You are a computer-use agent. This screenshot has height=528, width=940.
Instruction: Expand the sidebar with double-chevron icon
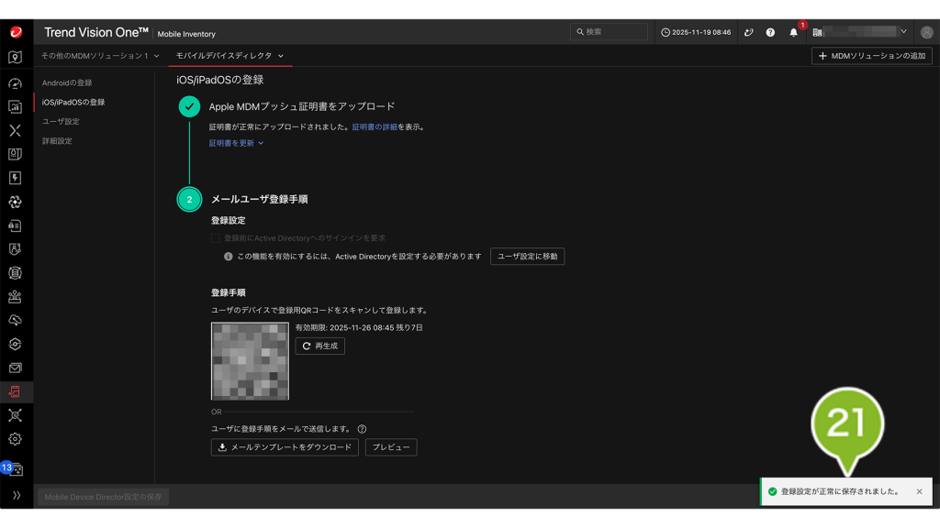(16, 496)
